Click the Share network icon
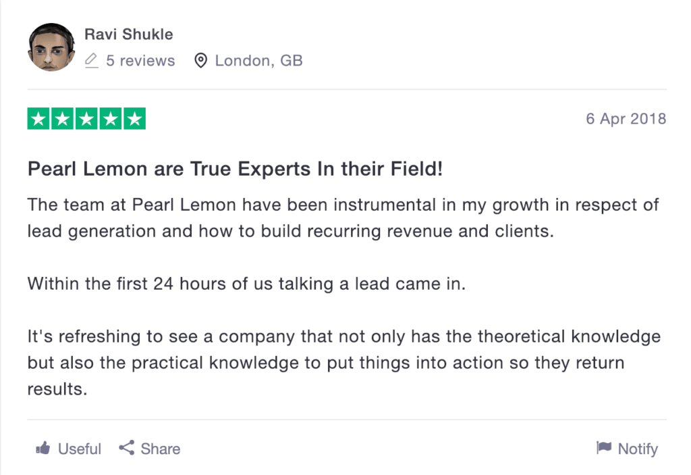This screenshot has height=475, width=691. point(126,448)
